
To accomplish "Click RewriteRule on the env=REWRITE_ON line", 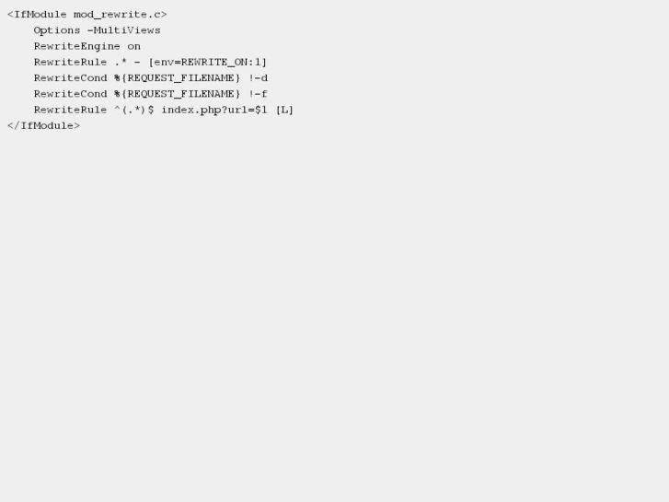I will pos(71,62).
